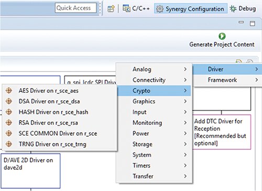The width and height of the screenshot is (262, 191).
Task: Click the icon beside AES Driver
Action: pyautogui.click(x=9, y=90)
